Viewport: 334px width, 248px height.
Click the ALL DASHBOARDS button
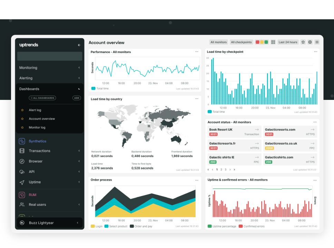[x=42, y=98]
